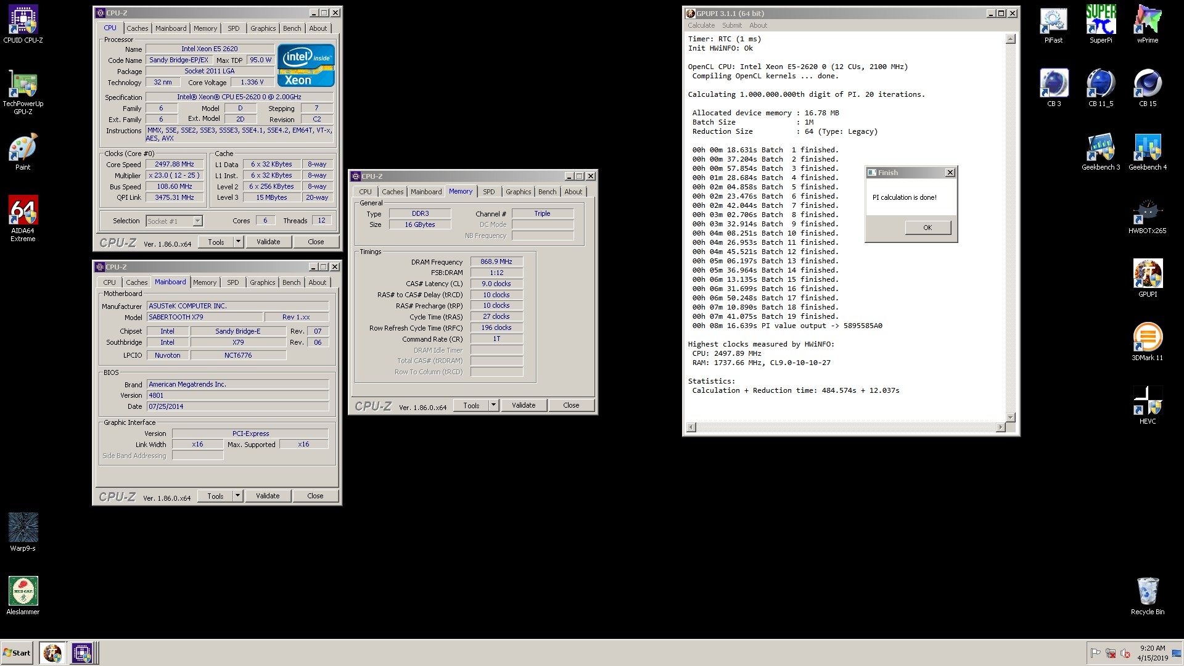Open the CPUID CPU-Z desktop icon
This screenshot has width=1184, height=666.
click(23, 25)
